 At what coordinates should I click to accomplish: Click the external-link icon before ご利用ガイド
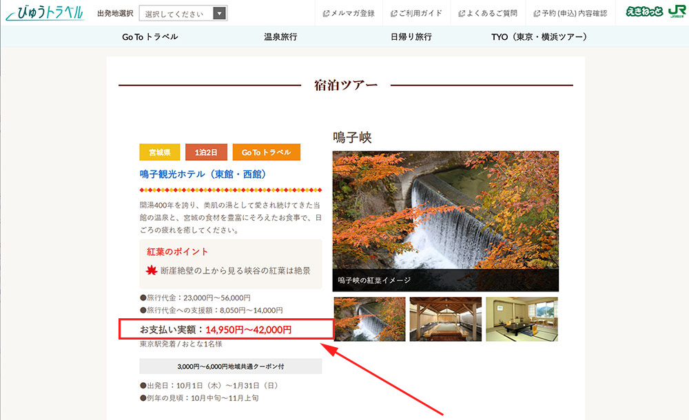393,14
